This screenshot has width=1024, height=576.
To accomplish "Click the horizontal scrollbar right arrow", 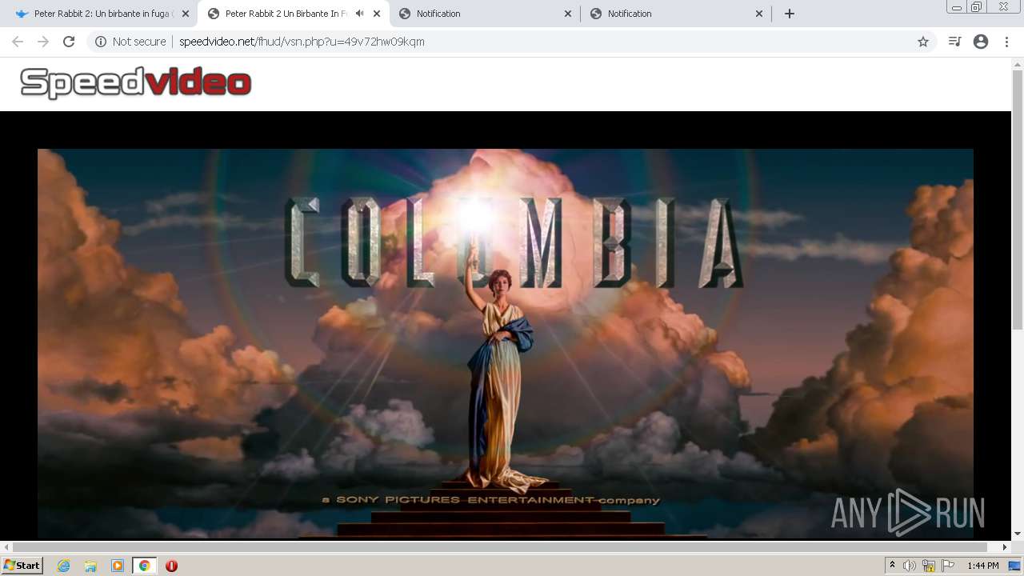I will tap(1006, 547).
